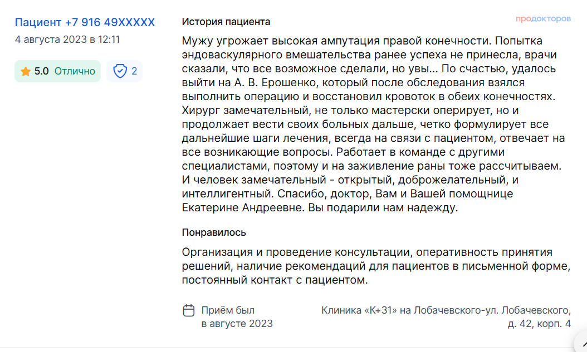
Task: Click the Отлично rating label
Action: [75, 71]
